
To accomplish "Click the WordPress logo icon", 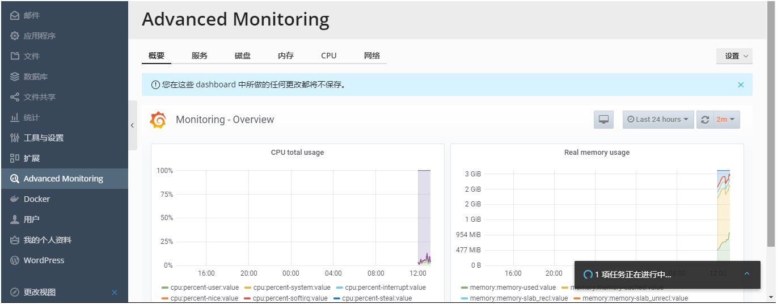I will click(x=15, y=260).
